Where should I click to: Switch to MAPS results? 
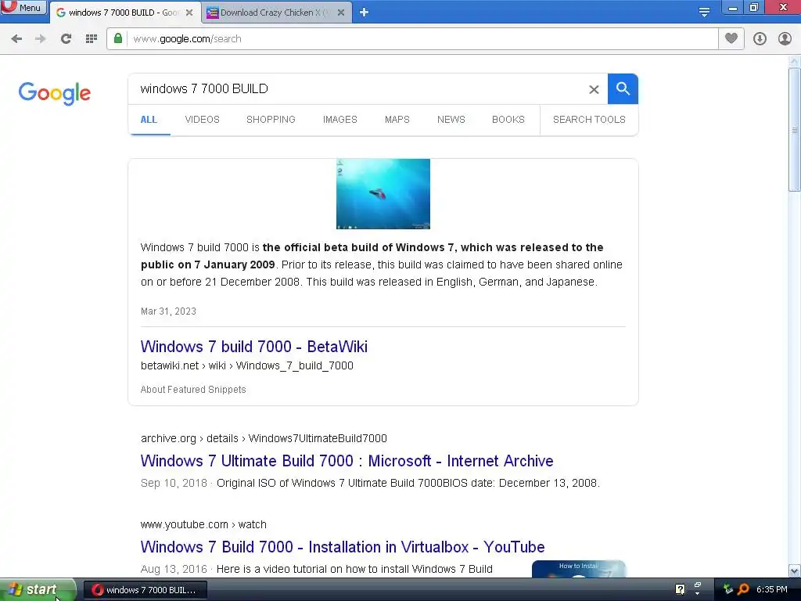(x=397, y=120)
